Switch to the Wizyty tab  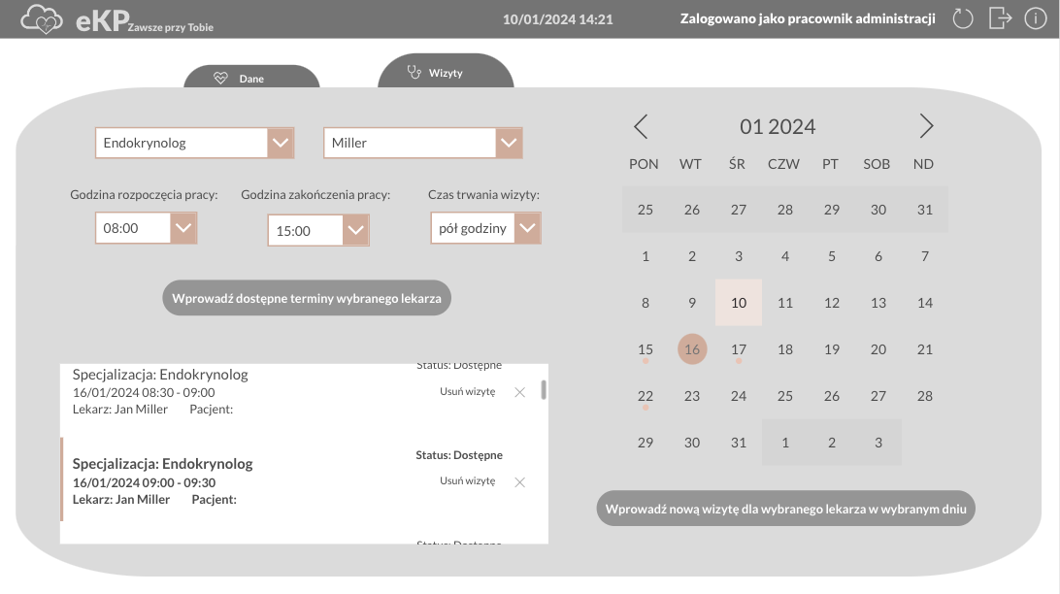446,73
